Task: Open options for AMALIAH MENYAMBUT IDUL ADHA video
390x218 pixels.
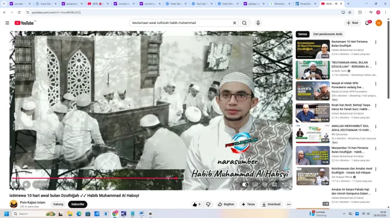Action: [375, 127]
